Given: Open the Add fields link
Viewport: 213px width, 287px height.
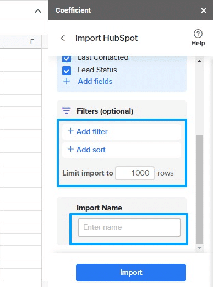Looking at the screenshot, I should 95,81.
